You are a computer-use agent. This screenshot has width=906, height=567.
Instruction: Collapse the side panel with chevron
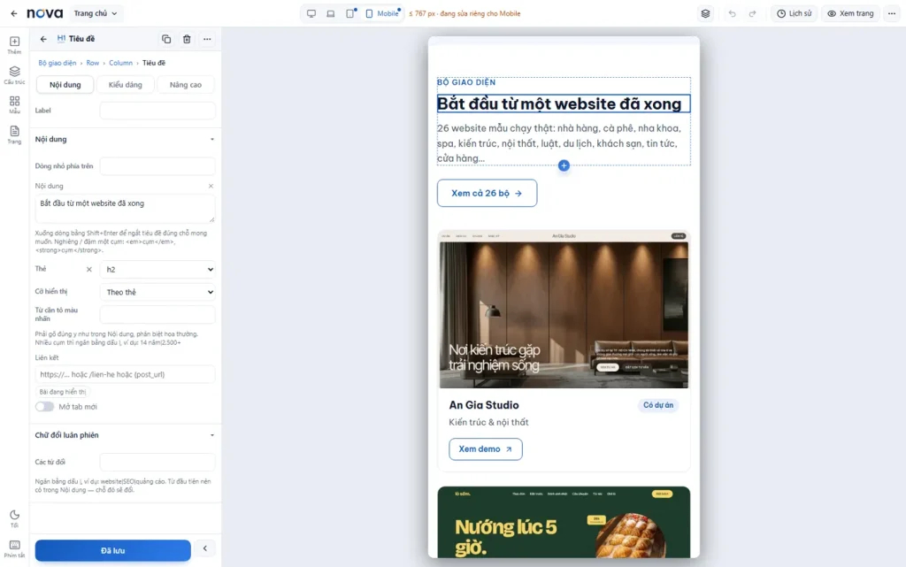tap(204, 548)
